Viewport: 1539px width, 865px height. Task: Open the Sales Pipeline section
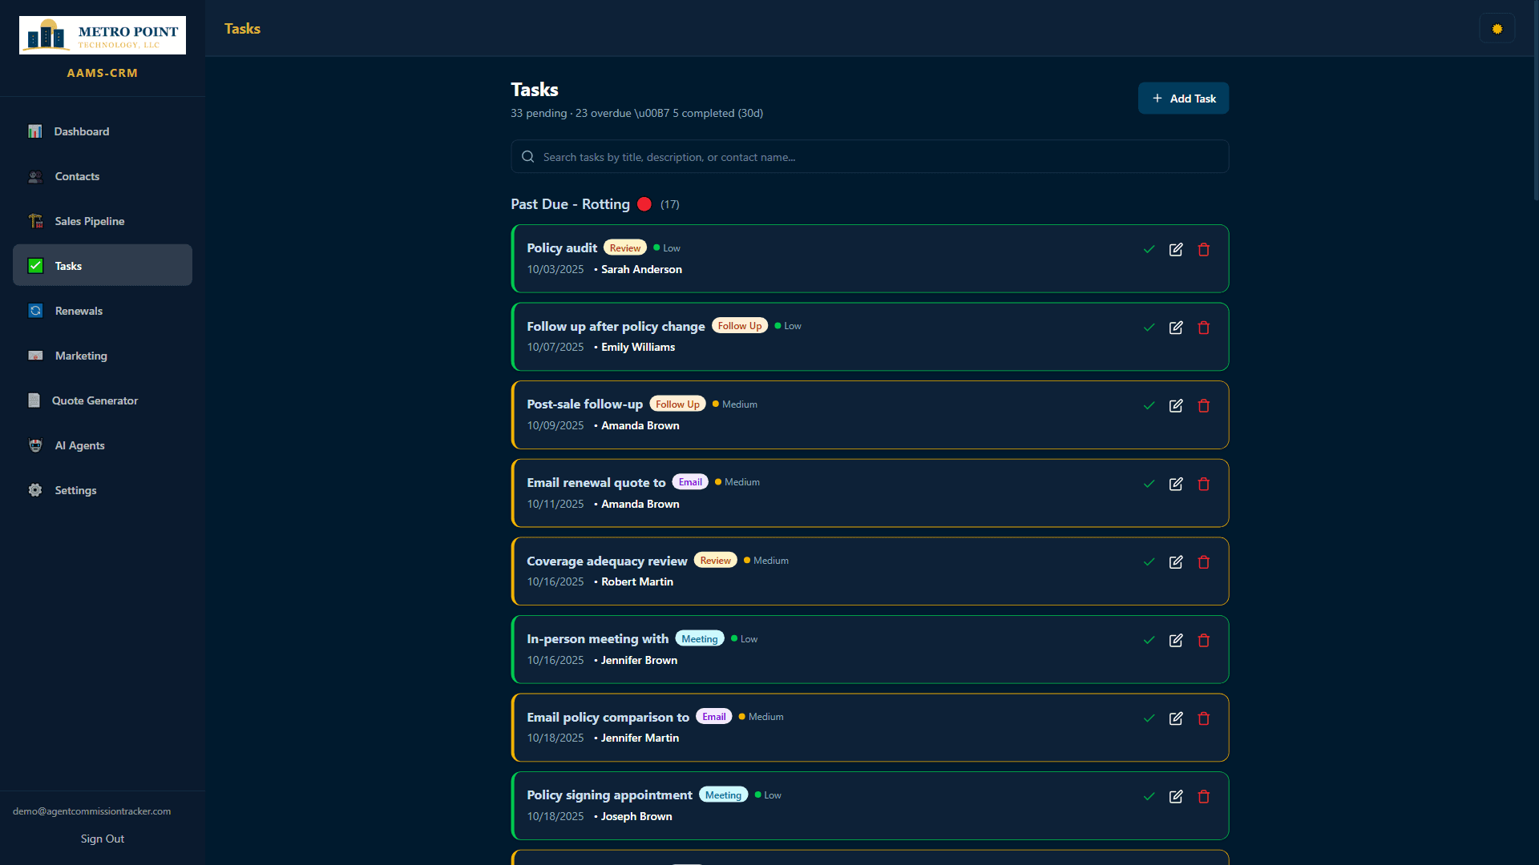(89, 221)
